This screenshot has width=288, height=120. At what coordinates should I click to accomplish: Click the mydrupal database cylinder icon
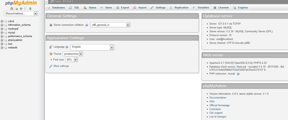point(6,29)
